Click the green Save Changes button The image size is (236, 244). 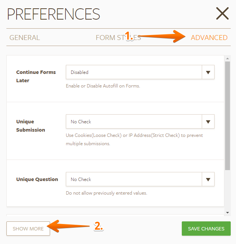tap(206, 229)
